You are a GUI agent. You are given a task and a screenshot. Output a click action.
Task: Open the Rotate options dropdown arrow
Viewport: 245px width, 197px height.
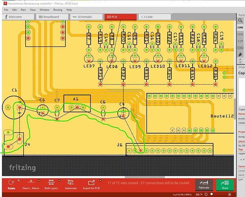coord(19,180)
